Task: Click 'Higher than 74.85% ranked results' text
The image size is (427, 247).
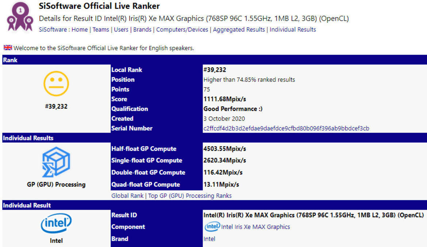Action: [249, 80]
